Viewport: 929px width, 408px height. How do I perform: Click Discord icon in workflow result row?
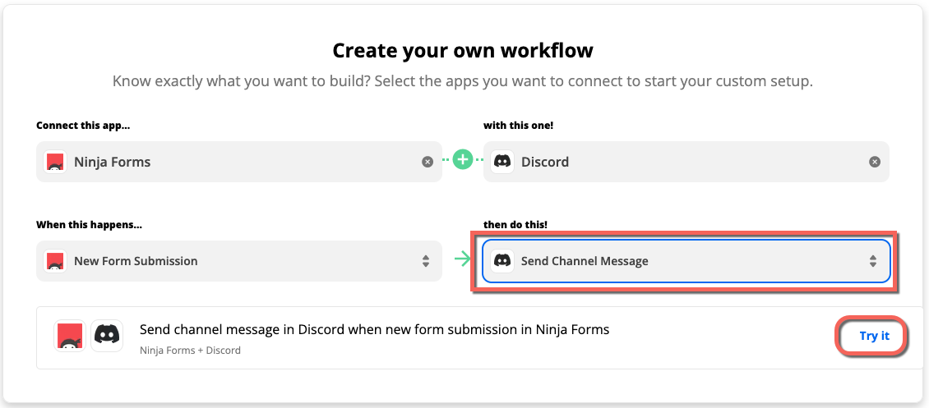point(107,337)
